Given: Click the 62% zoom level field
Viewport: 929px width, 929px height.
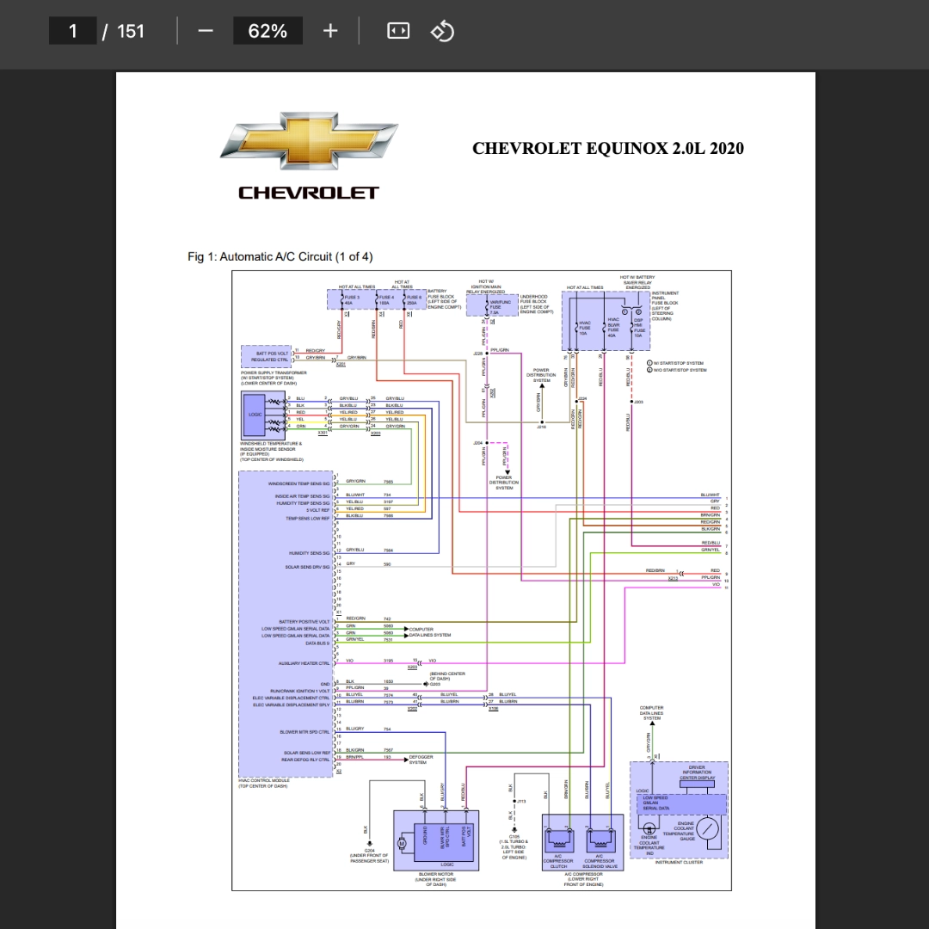Looking at the screenshot, I should [268, 31].
